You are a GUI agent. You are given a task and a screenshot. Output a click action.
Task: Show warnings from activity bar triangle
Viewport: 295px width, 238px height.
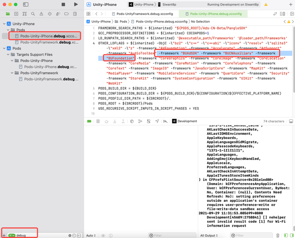(x=266, y=4)
